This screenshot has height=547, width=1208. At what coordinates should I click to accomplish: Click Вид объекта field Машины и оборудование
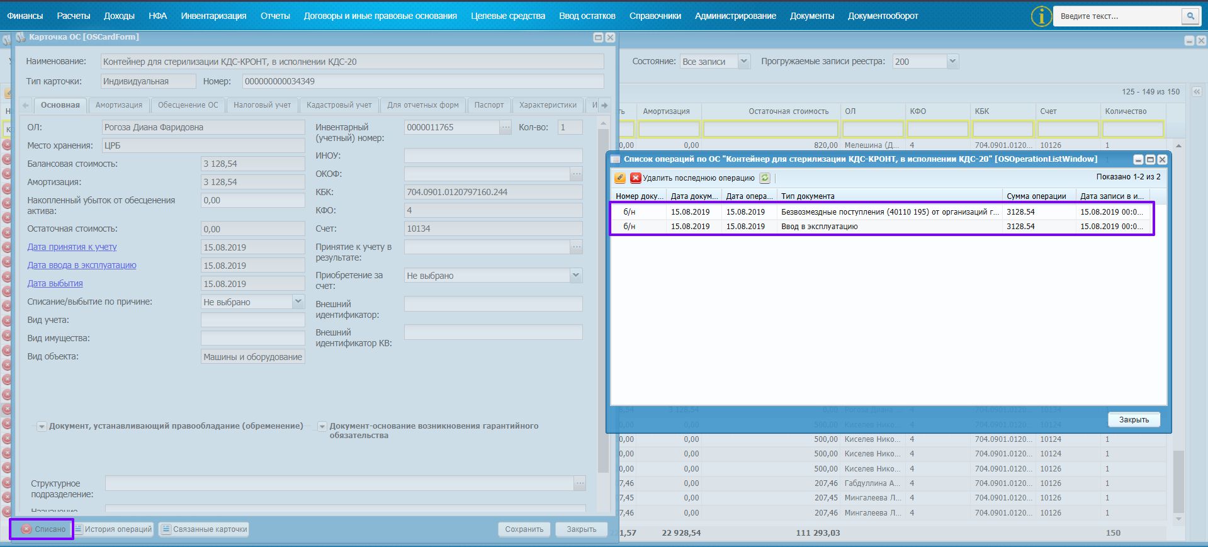tap(252, 357)
